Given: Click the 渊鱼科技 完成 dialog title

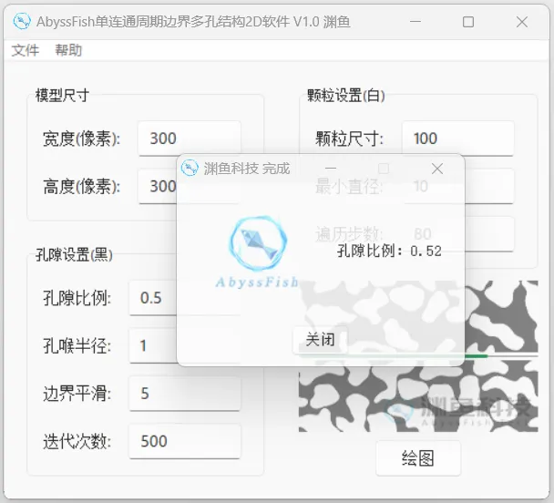Looking at the screenshot, I should coord(247,169).
